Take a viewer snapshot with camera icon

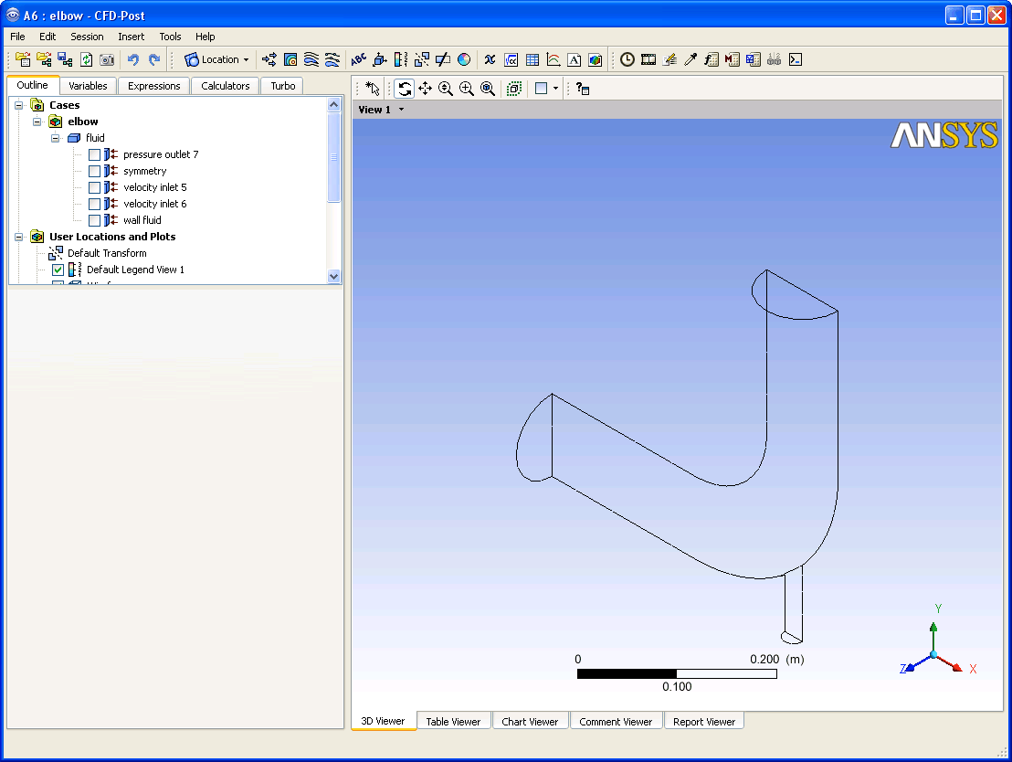coord(107,60)
